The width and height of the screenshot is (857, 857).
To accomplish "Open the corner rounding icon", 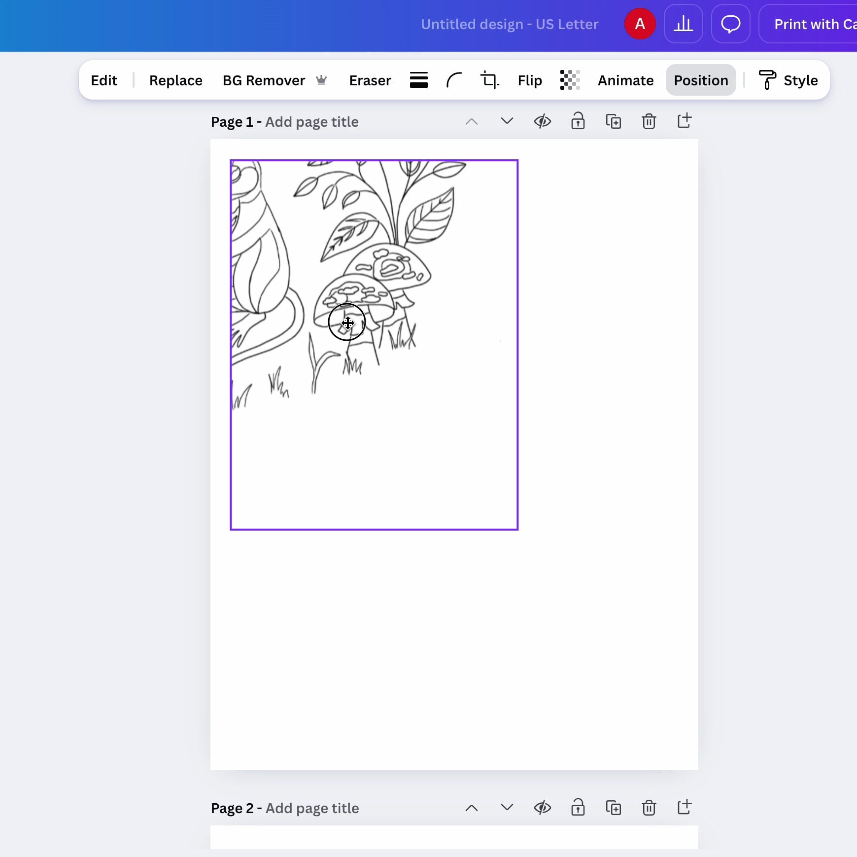I will 454,80.
